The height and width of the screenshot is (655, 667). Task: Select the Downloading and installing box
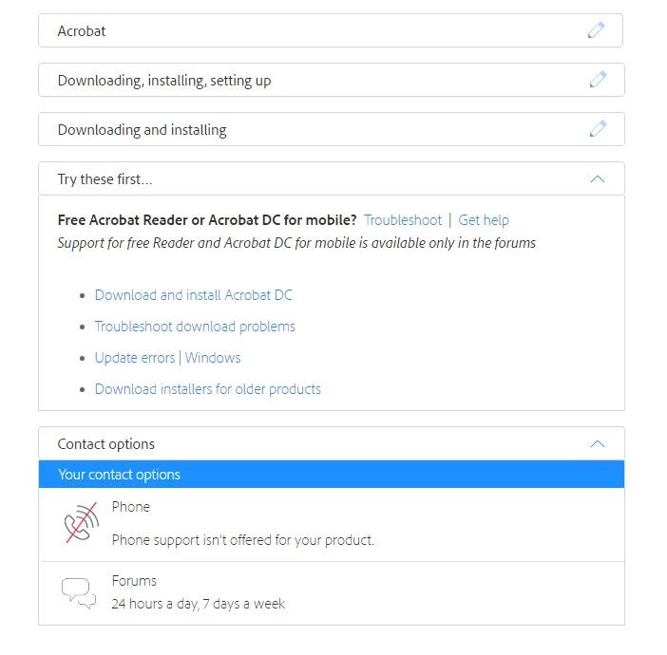[332, 129]
